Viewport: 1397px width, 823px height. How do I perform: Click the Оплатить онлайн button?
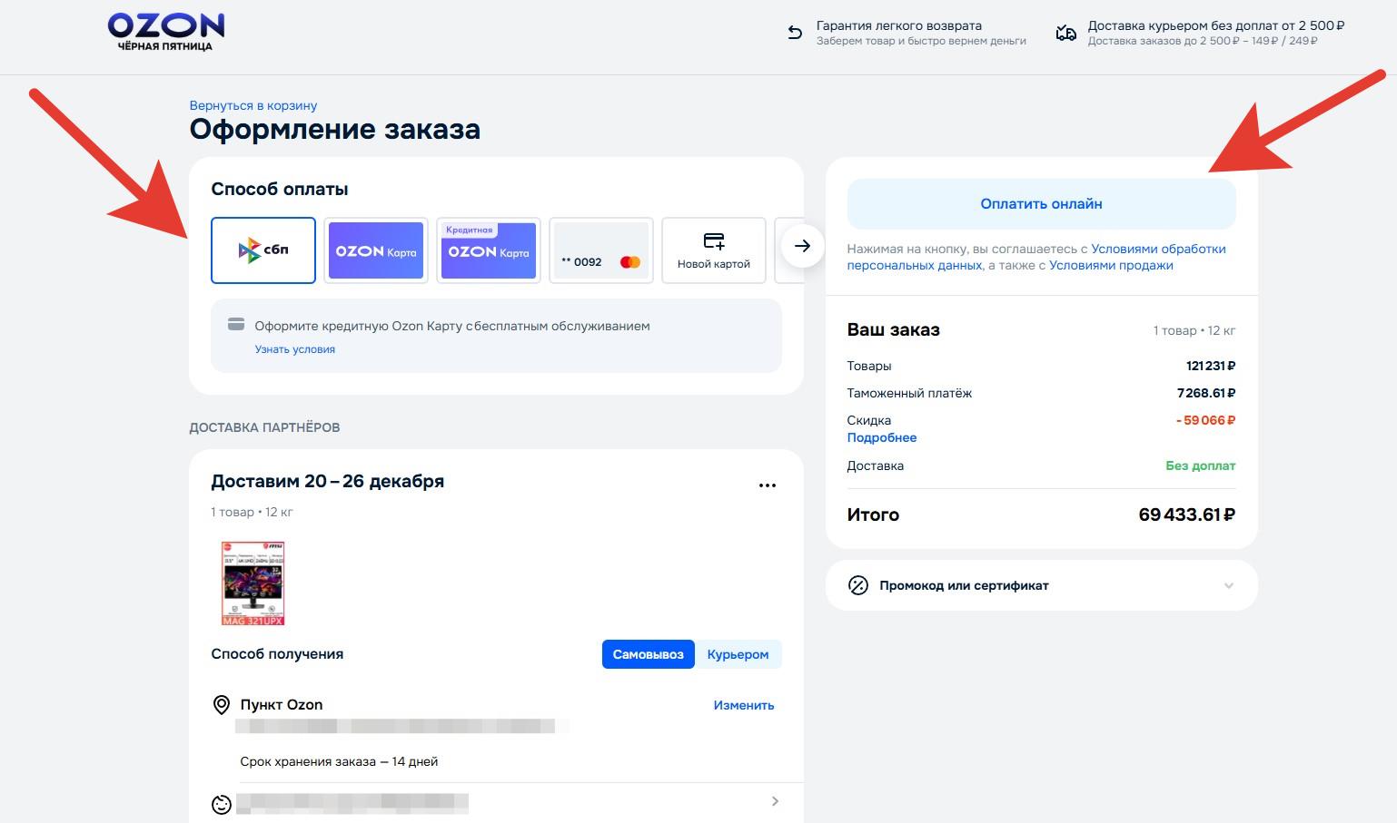coord(1041,204)
